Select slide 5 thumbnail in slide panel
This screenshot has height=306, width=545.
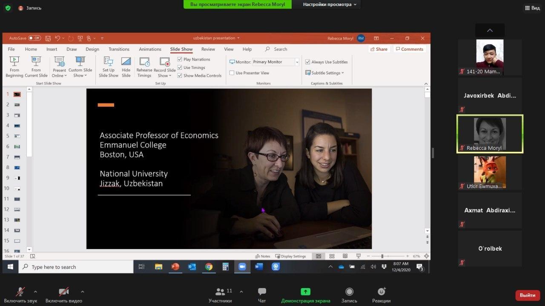pyautogui.click(x=17, y=136)
